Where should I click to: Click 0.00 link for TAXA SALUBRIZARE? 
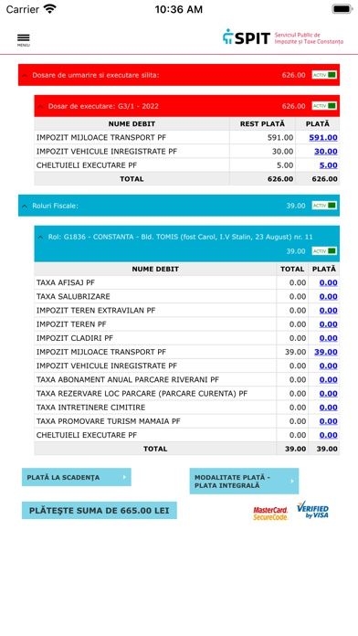(329, 296)
